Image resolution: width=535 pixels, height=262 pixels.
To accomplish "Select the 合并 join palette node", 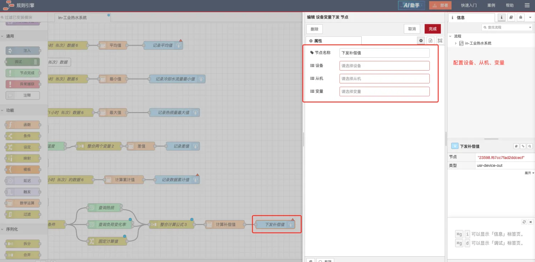I will click(x=23, y=255).
